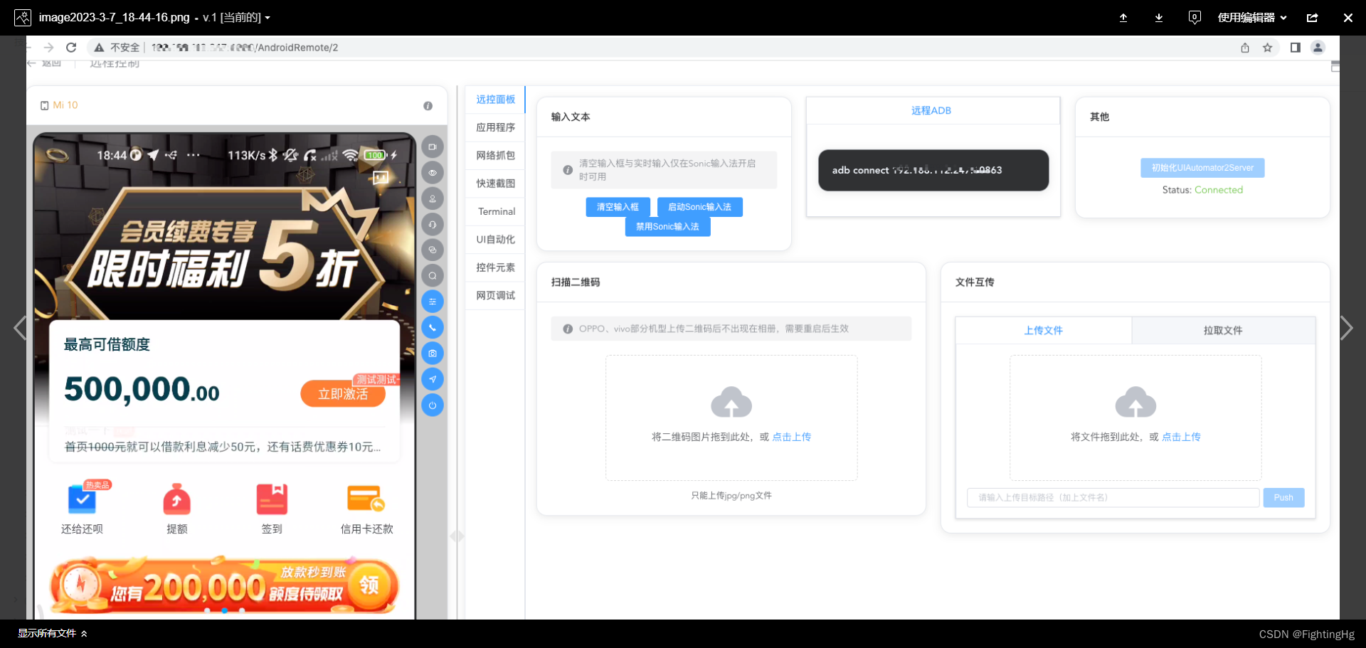Click 点击上传 link in file transfer panel

[1181, 437]
